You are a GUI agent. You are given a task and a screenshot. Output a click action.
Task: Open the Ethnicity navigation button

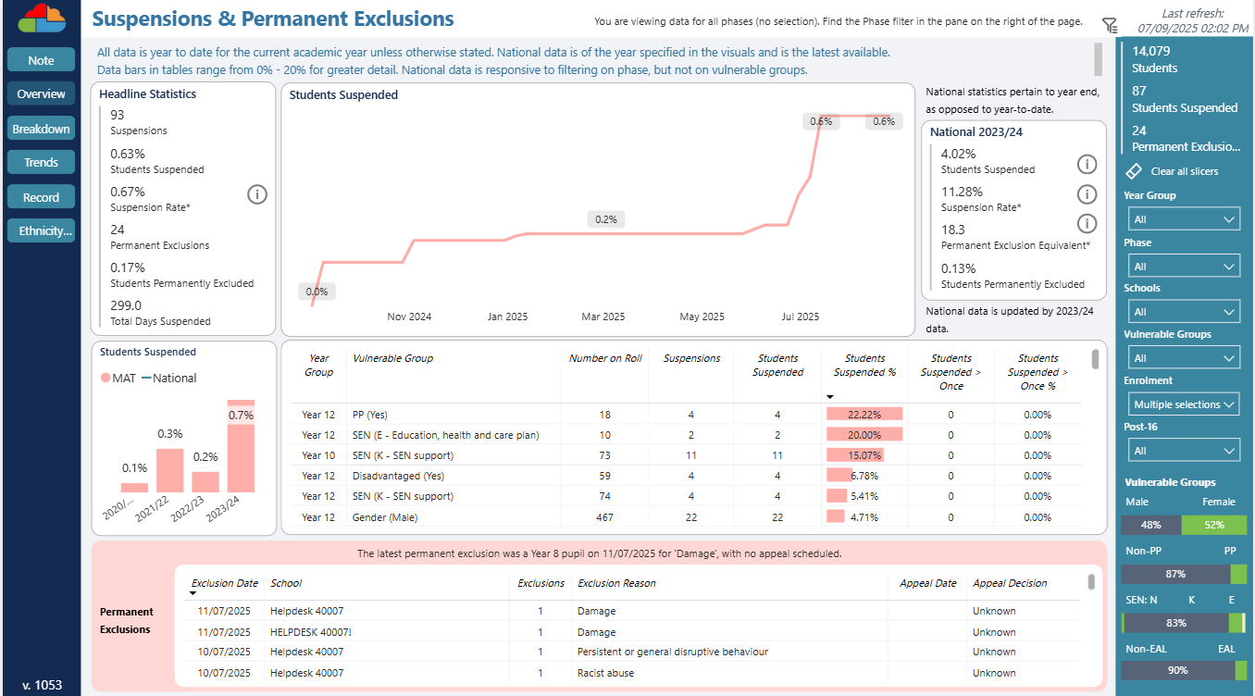tap(41, 231)
